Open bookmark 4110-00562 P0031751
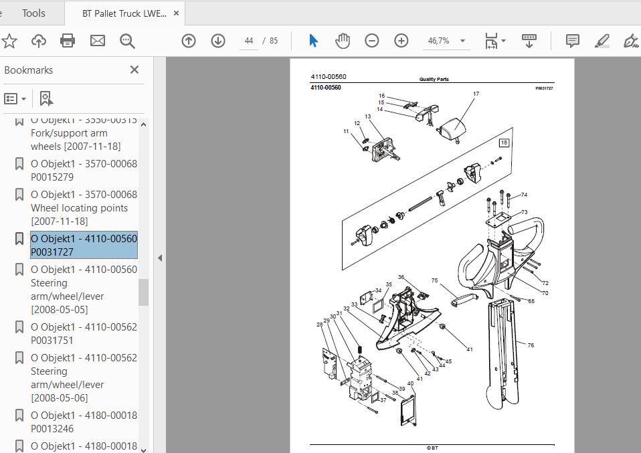 (84, 333)
